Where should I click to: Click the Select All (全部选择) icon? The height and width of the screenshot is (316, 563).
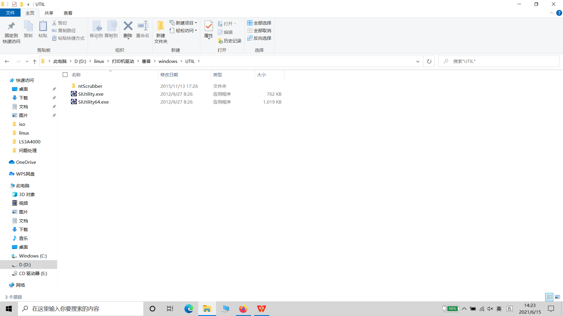tap(250, 23)
